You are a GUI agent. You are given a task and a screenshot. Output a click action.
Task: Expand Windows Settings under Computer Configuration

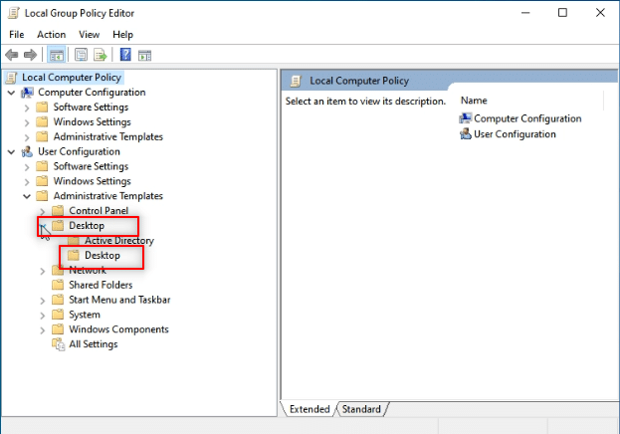point(27,122)
